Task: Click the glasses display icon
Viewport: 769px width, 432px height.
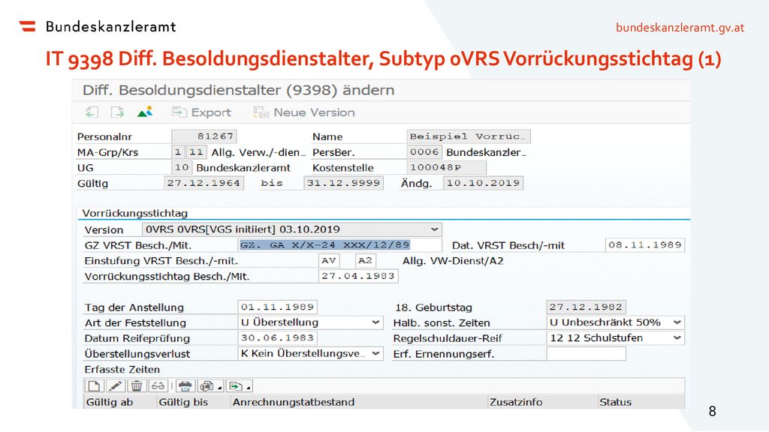Action: point(158,386)
